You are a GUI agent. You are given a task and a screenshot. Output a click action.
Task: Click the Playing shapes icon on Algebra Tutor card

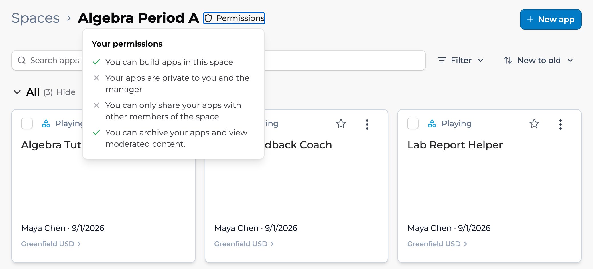pos(46,123)
